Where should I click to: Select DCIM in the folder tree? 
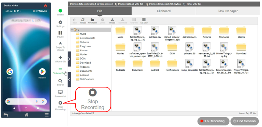[81, 59]
